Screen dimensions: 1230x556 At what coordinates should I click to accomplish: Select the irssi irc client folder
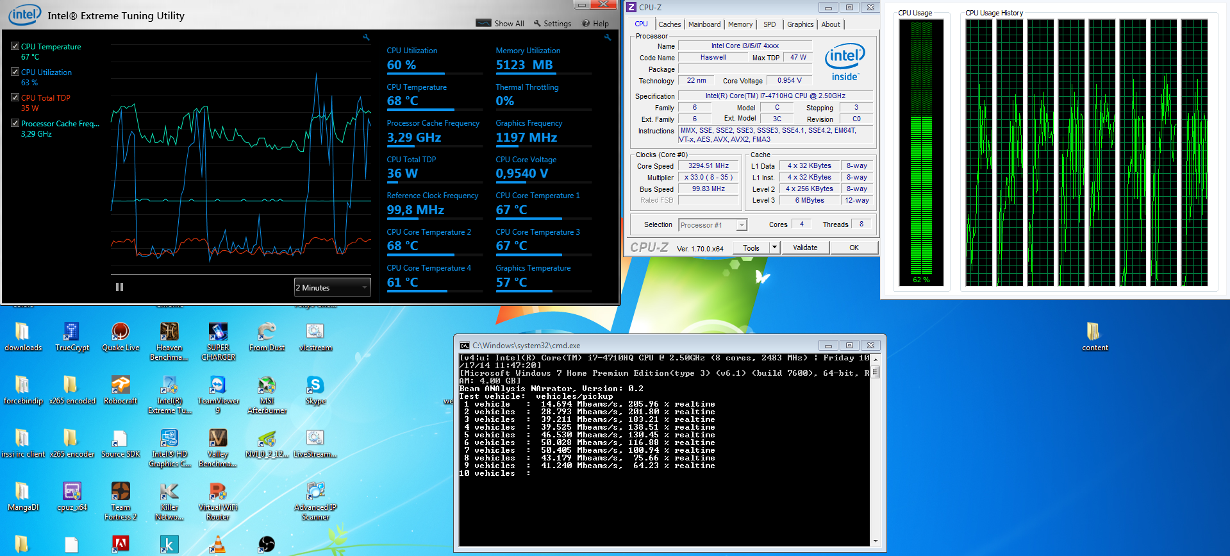point(23,444)
